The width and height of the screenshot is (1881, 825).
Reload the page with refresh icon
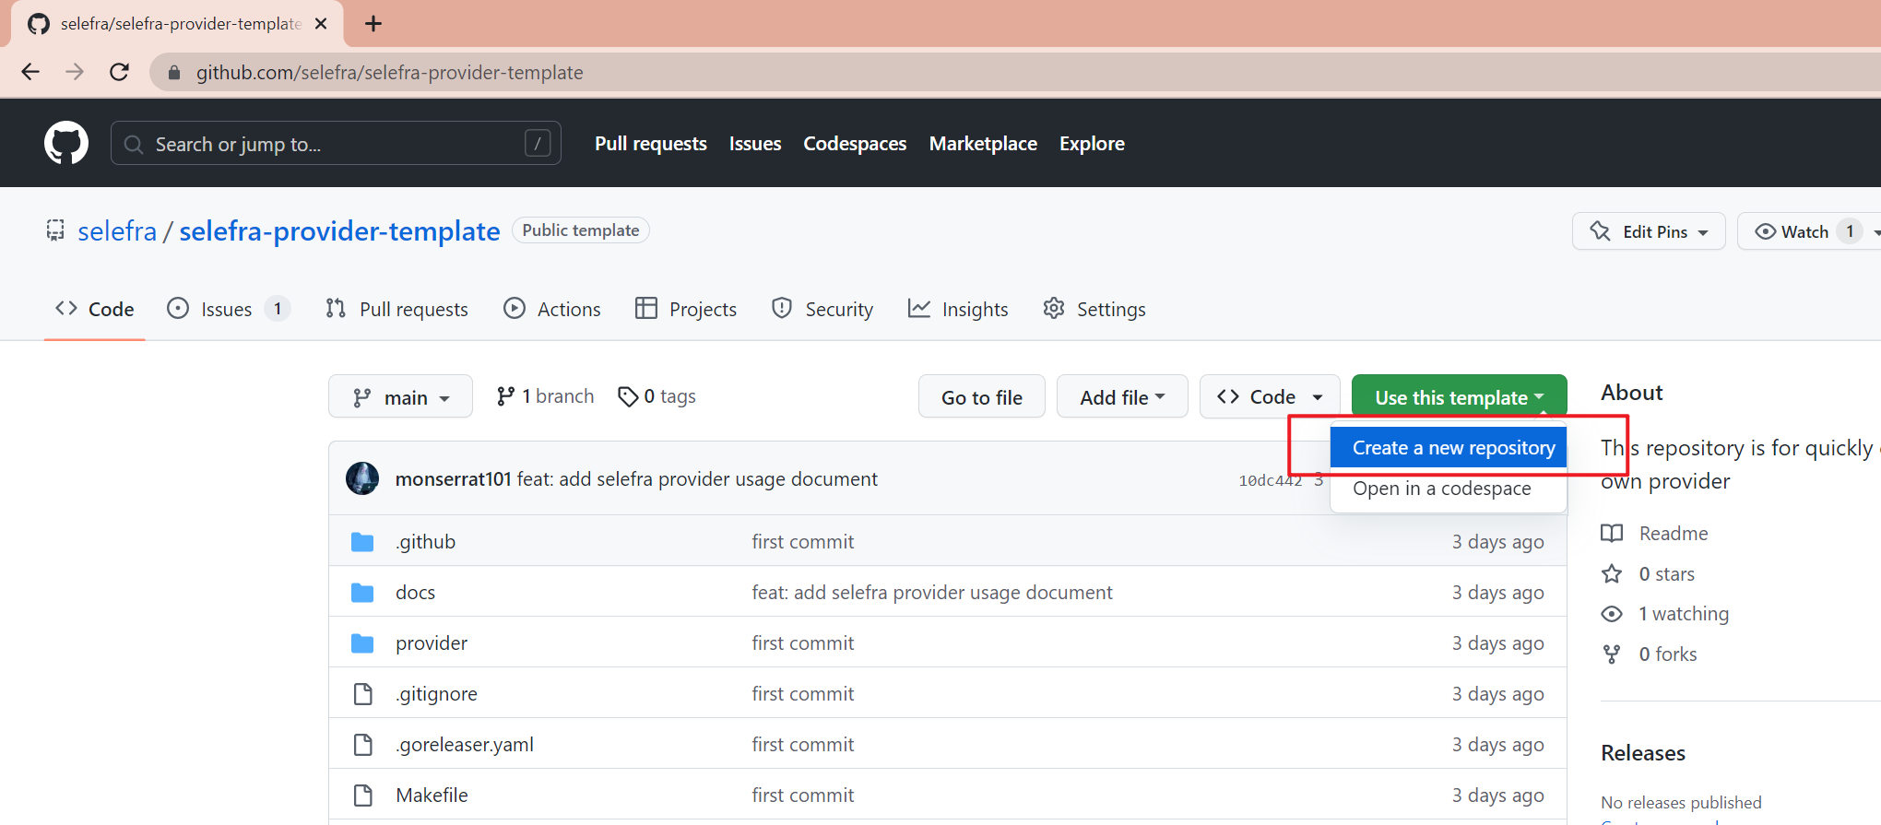click(119, 72)
